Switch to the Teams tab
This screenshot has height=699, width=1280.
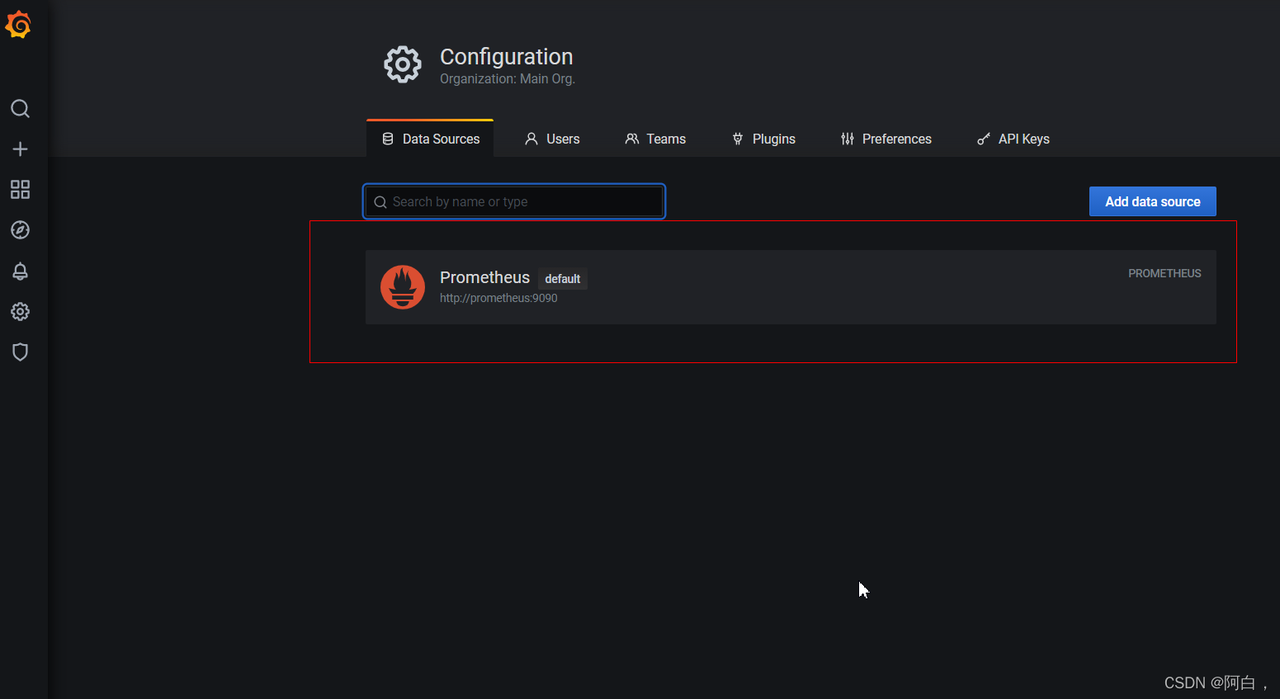[x=655, y=139]
